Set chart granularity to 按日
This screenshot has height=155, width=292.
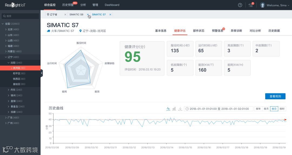(274, 109)
